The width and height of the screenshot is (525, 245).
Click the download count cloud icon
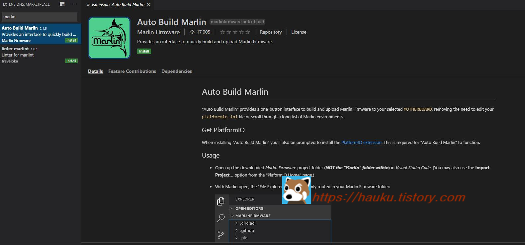click(192, 32)
